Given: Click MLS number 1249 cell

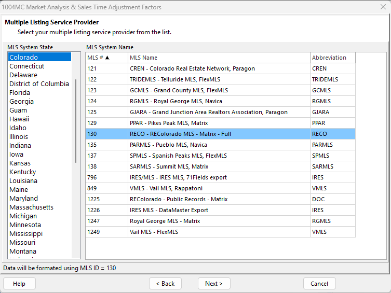Looking at the screenshot, I should click(x=106, y=232).
